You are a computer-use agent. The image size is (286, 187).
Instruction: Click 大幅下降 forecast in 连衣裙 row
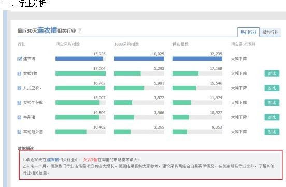click(x=239, y=59)
